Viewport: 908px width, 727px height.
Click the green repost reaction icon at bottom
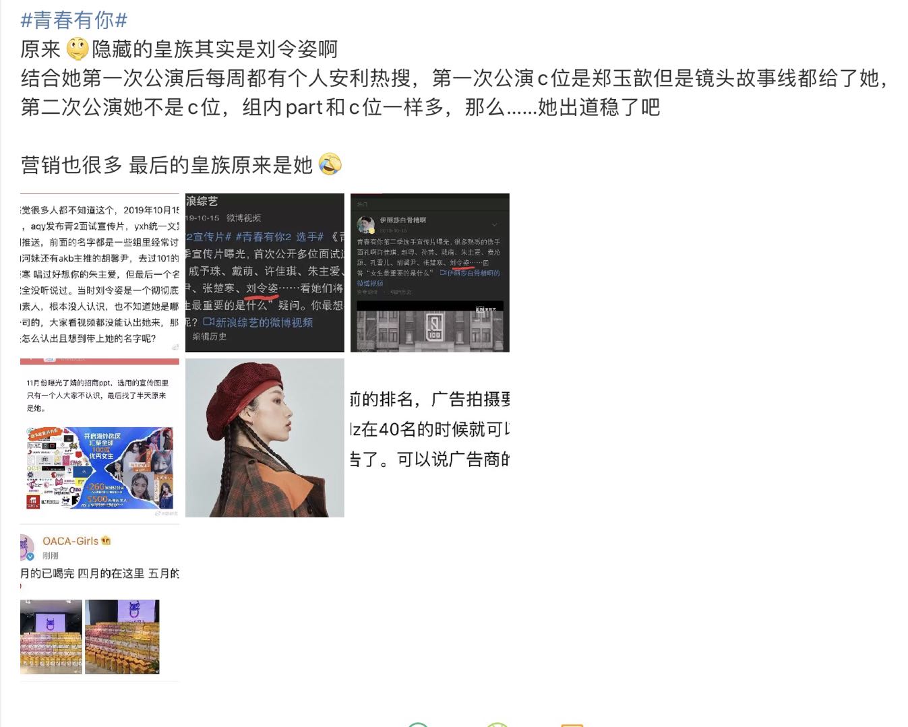click(x=418, y=725)
